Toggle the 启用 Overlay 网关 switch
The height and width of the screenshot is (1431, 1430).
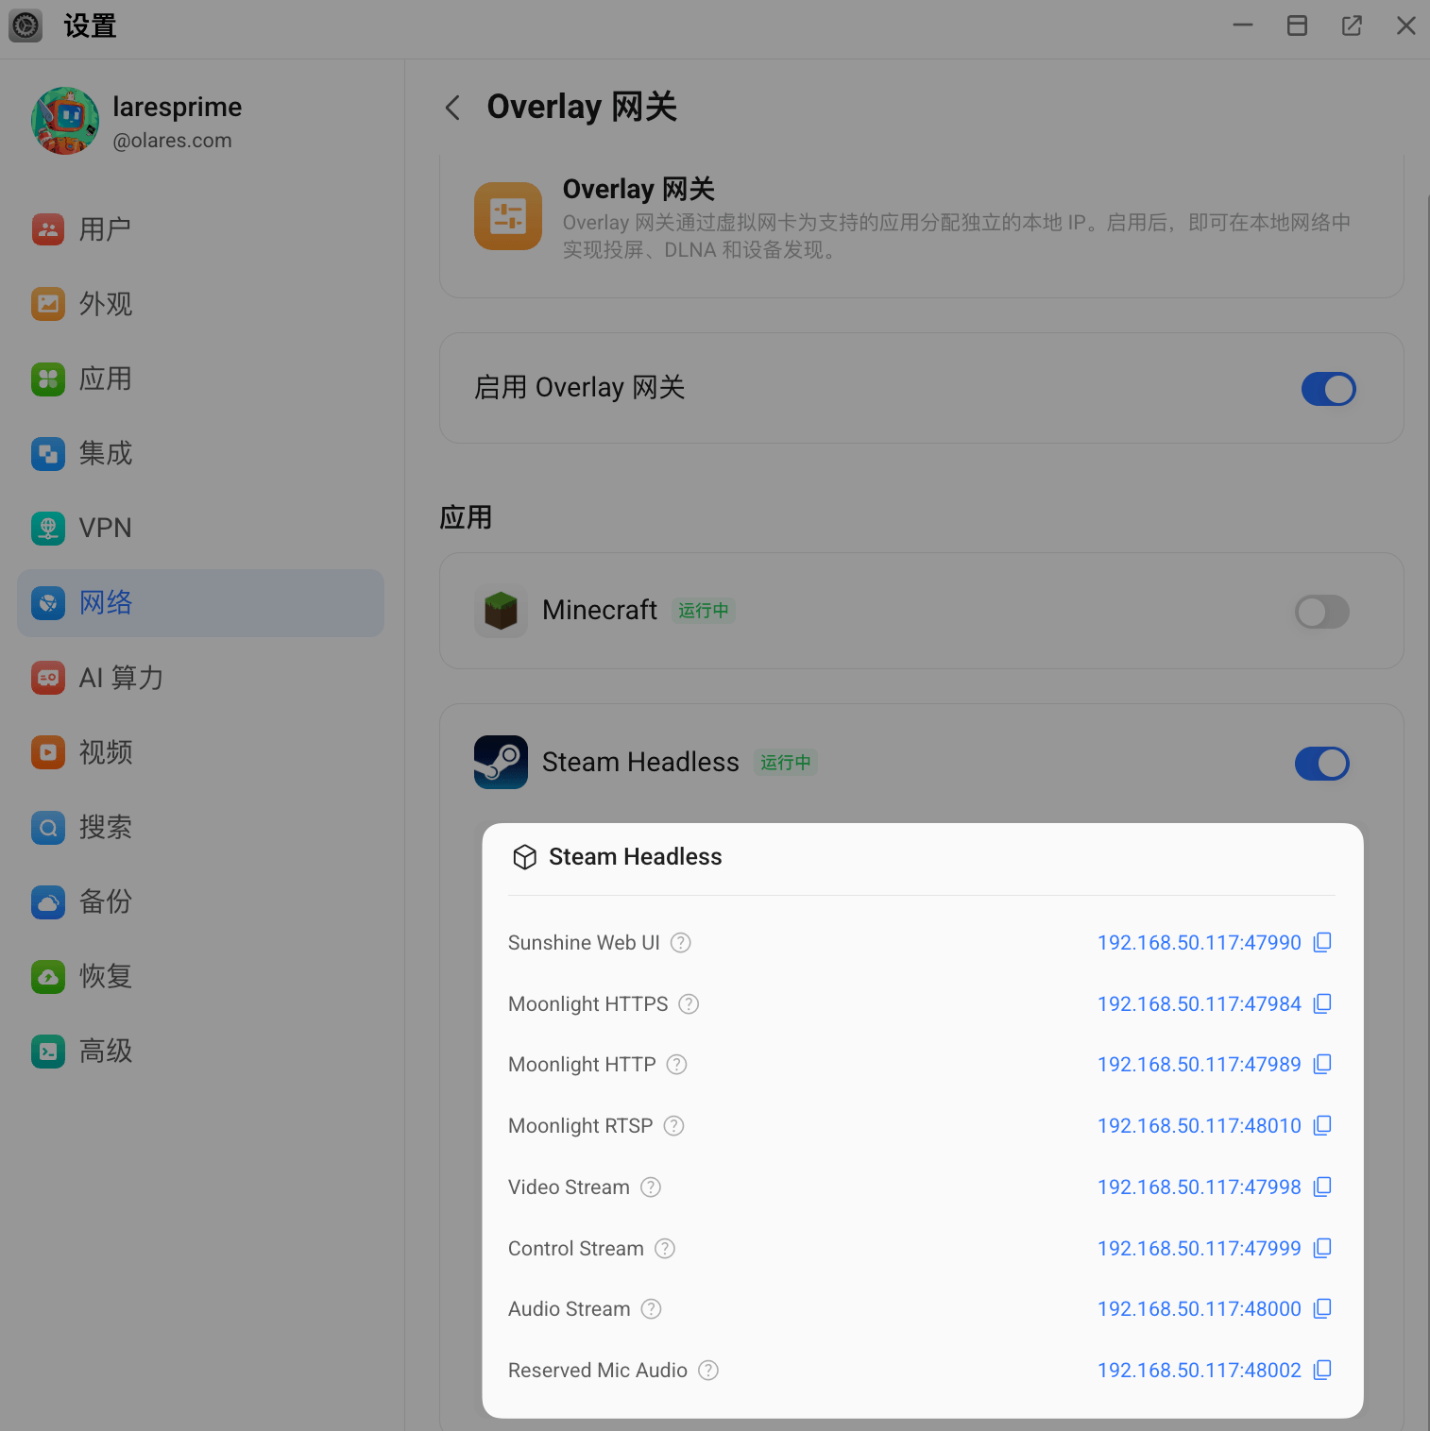click(x=1328, y=389)
